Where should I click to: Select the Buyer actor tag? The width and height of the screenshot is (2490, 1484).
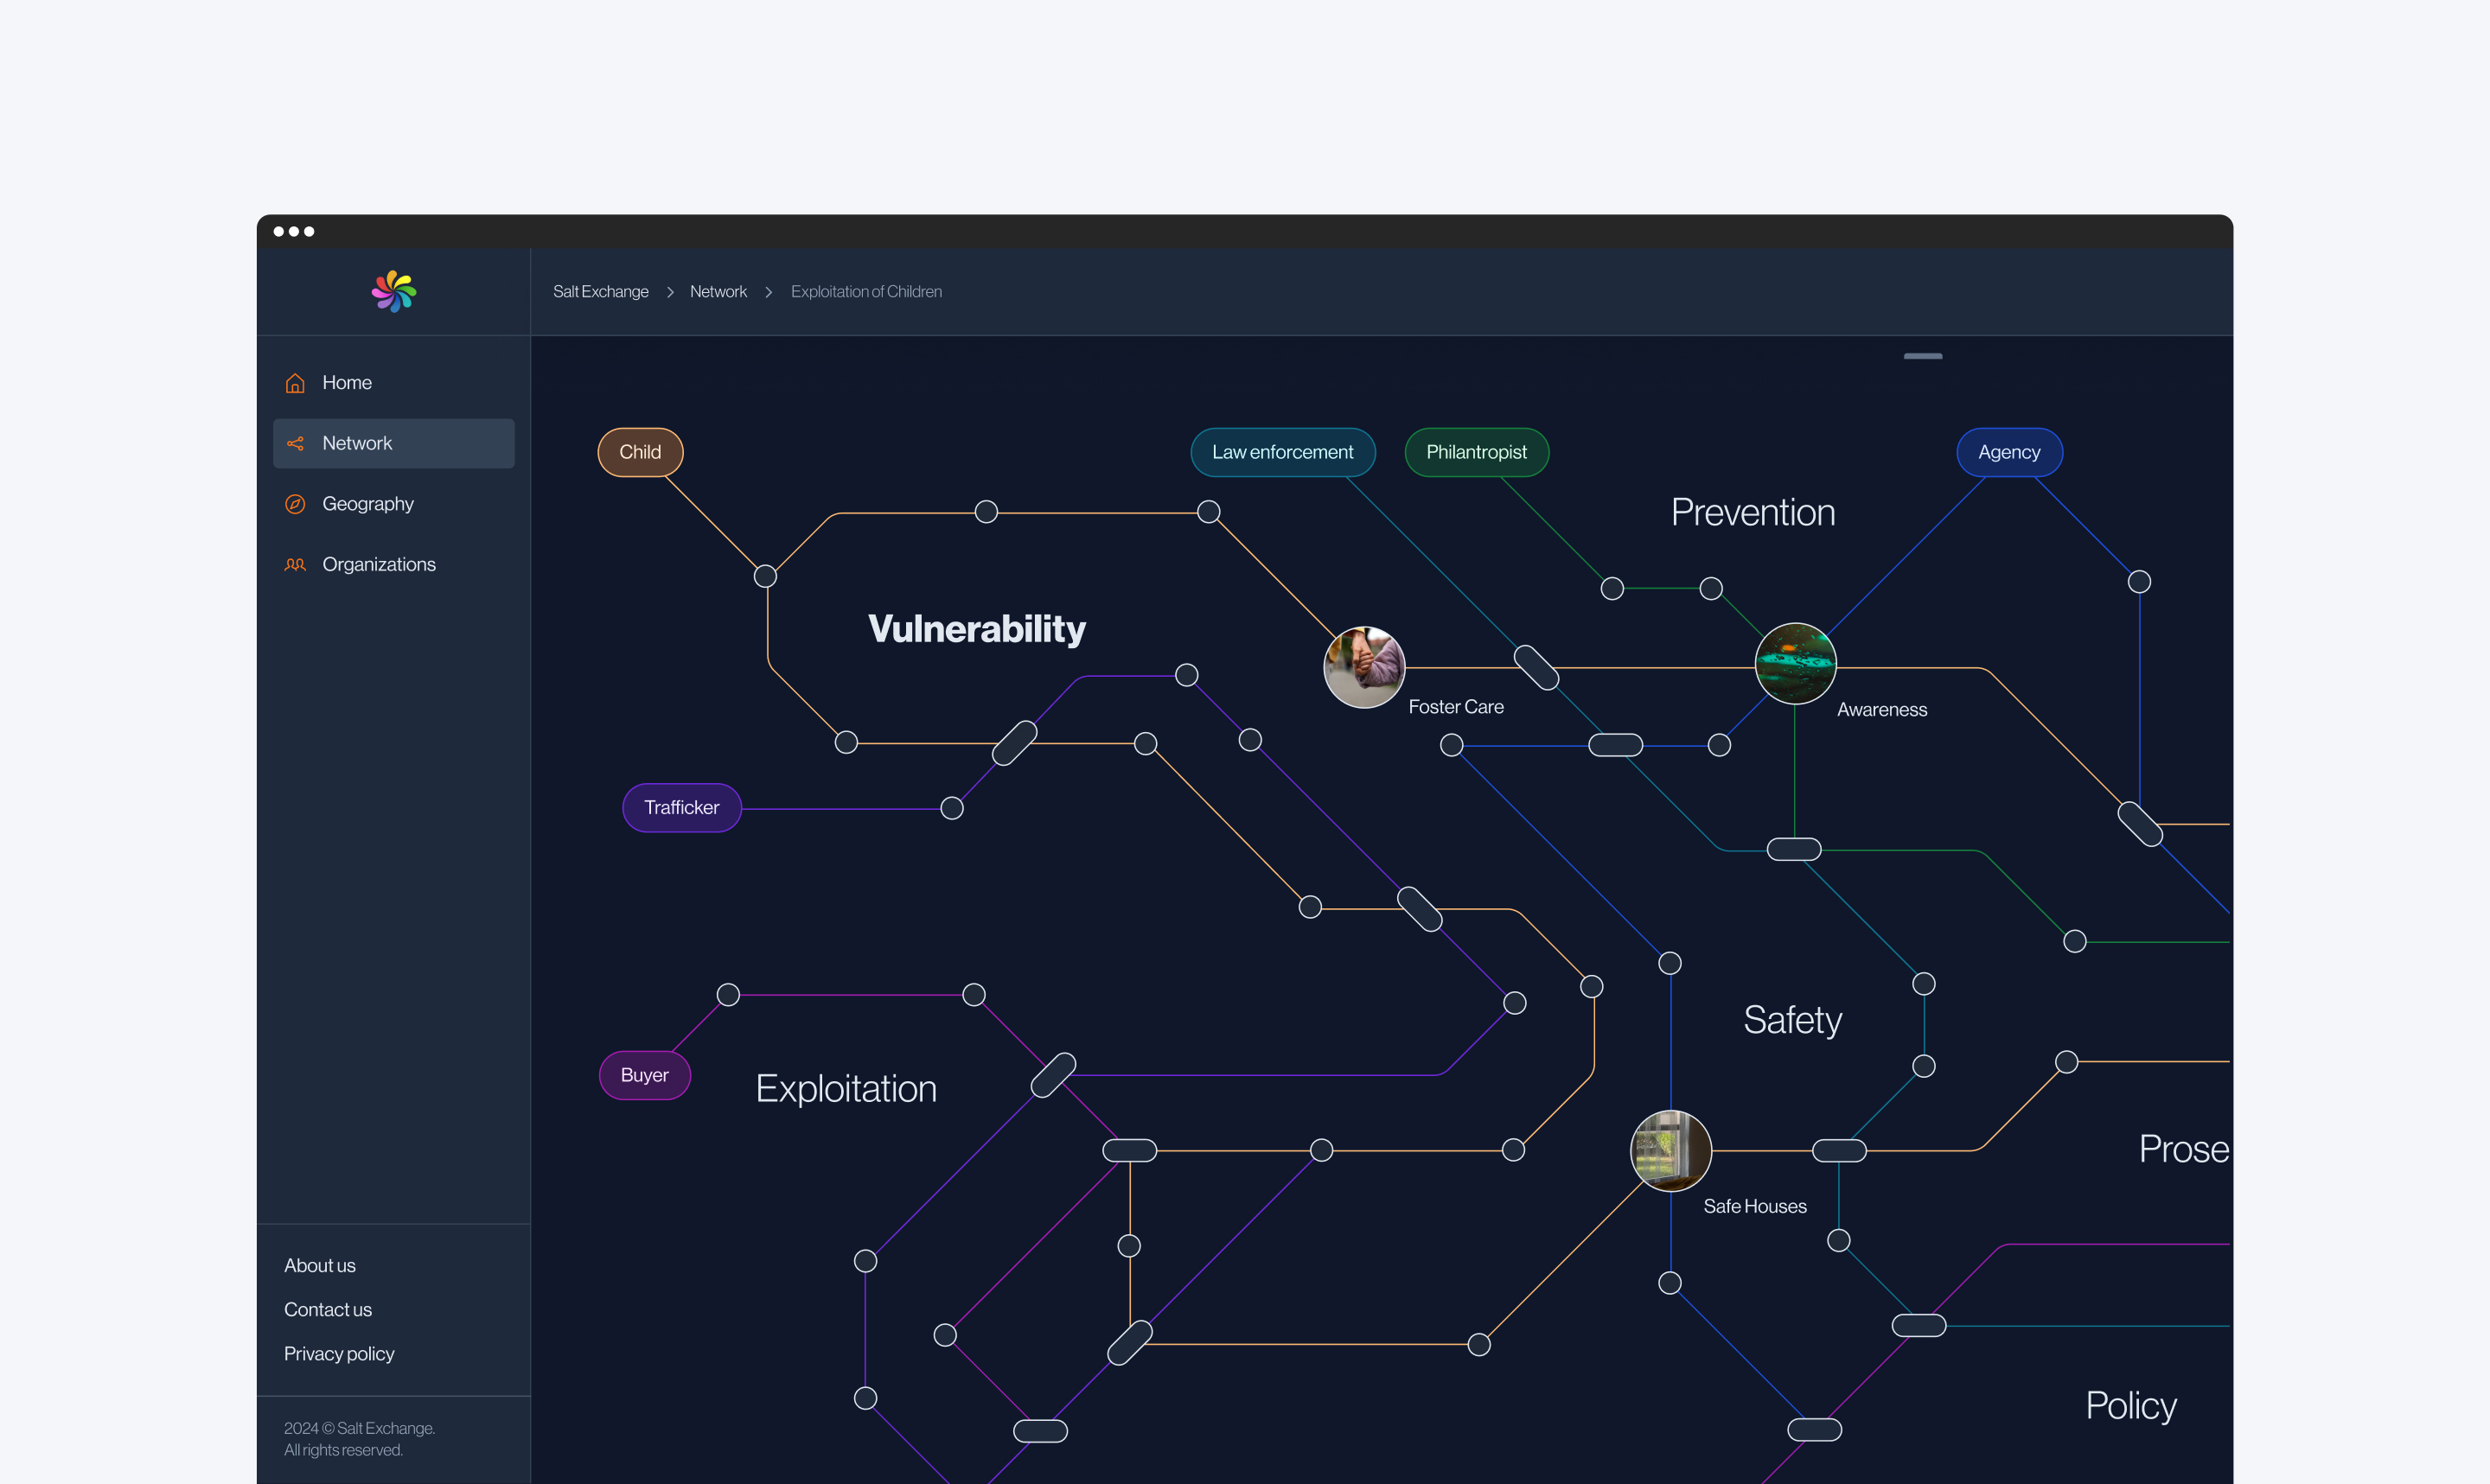tap(644, 1075)
